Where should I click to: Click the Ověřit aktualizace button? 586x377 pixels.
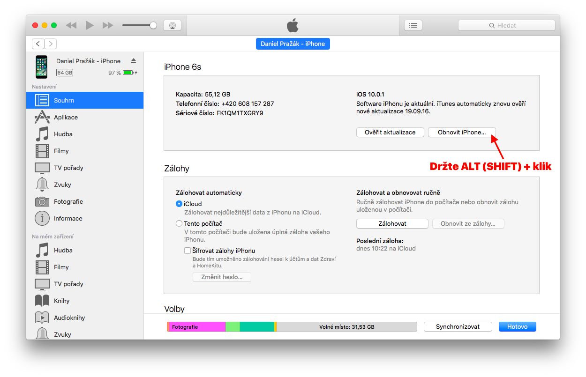tap(390, 132)
